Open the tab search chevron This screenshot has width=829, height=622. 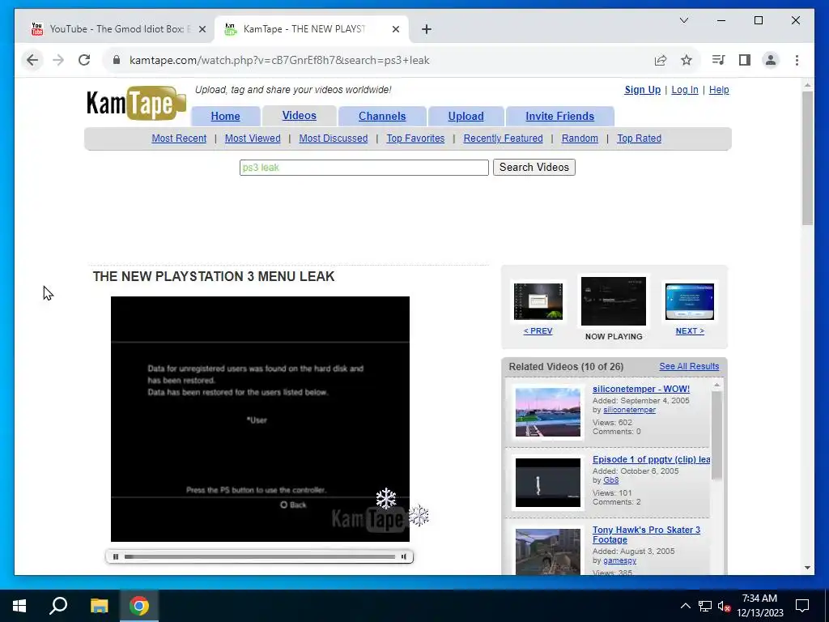pos(683,20)
